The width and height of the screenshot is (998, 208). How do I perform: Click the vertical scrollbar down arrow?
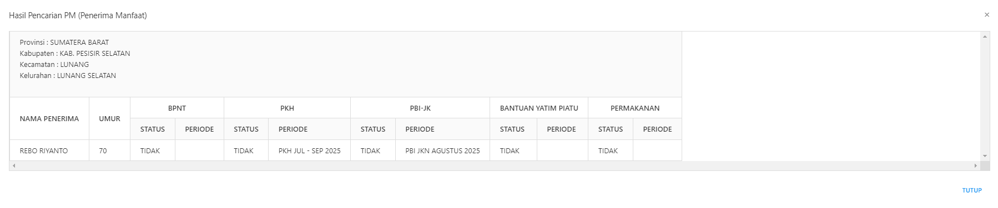pos(985,156)
